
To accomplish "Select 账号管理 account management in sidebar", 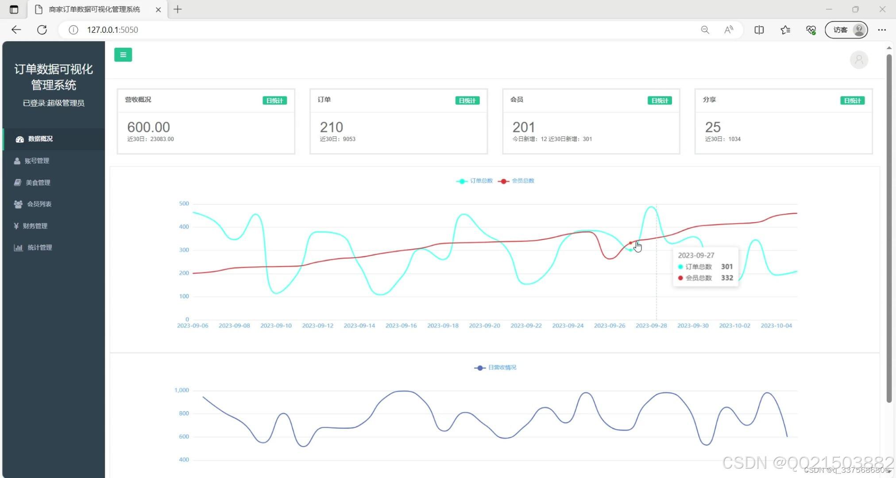I will (37, 161).
